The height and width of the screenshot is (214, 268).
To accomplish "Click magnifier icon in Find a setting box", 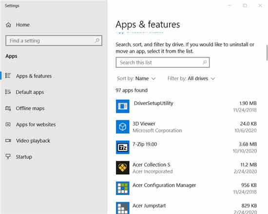I will [97, 41].
